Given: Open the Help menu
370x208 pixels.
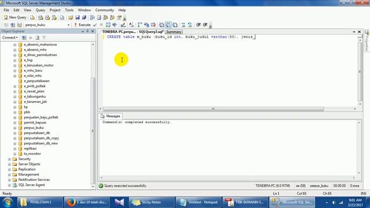Looking at the screenshot, I should (x=122, y=10).
